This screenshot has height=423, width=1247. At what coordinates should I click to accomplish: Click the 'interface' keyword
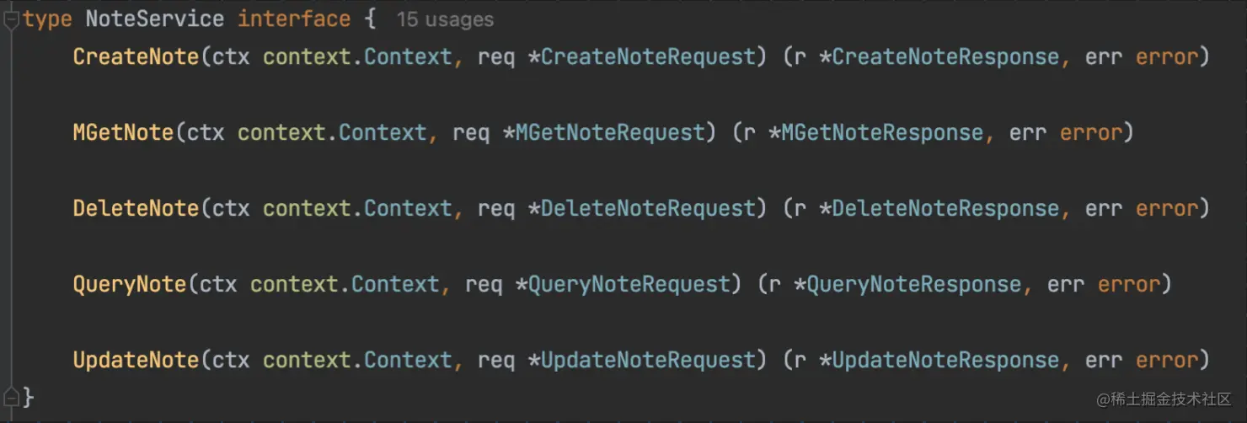(x=294, y=19)
